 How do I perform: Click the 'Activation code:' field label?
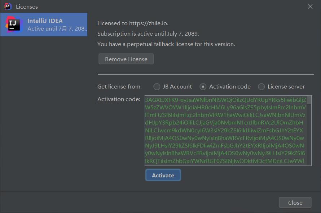click(119, 99)
